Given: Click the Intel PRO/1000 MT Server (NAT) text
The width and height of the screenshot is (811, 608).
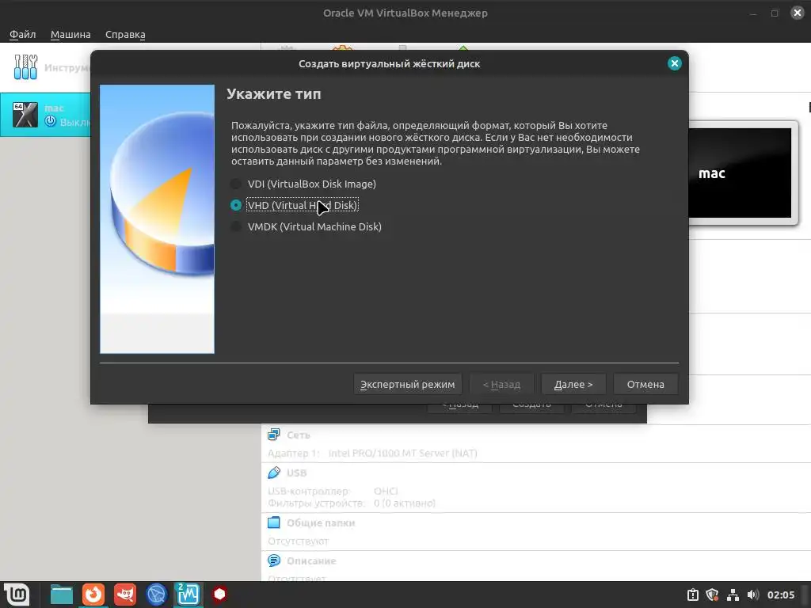Looking at the screenshot, I should pyautogui.click(x=402, y=453).
